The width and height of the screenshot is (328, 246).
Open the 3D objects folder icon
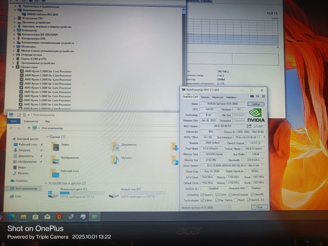pos(174,160)
